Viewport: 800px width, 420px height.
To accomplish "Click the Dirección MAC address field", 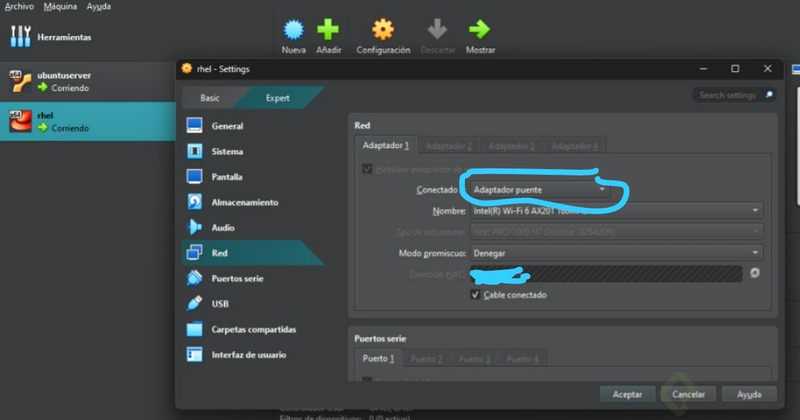I will 606,273.
